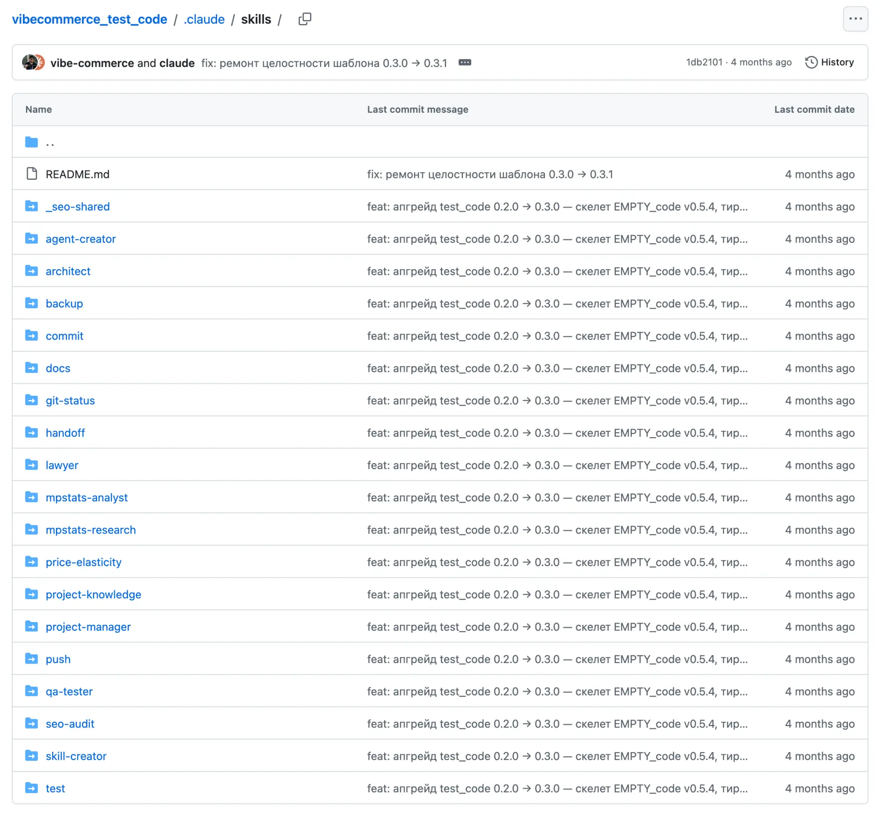The height and width of the screenshot is (816, 881).
Task: Open the skill-creator folder
Action: 76,756
